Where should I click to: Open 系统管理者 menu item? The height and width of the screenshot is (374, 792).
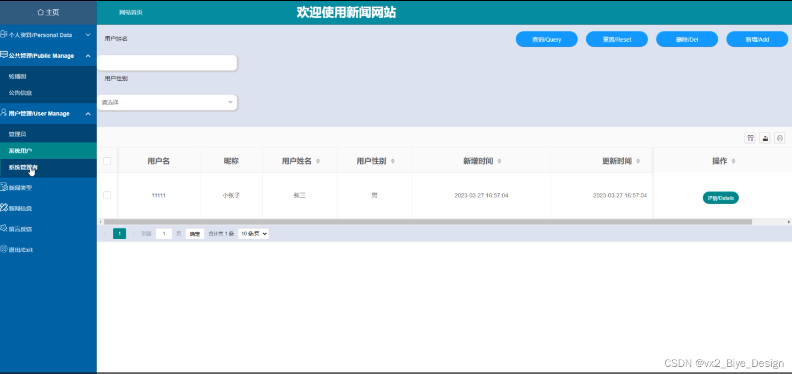pos(48,167)
